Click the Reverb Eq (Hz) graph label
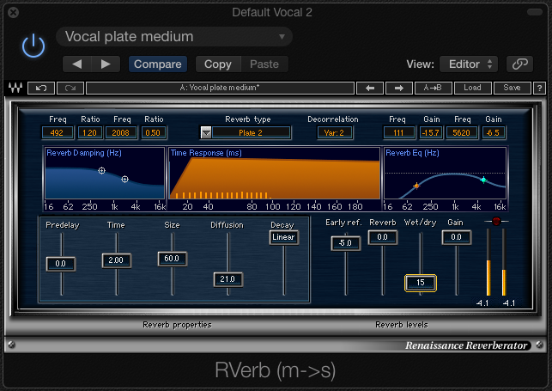This screenshot has height=391, width=552. tap(412, 153)
